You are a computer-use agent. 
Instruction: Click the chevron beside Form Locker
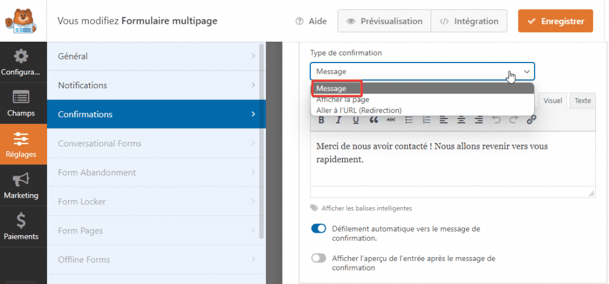coord(253,201)
